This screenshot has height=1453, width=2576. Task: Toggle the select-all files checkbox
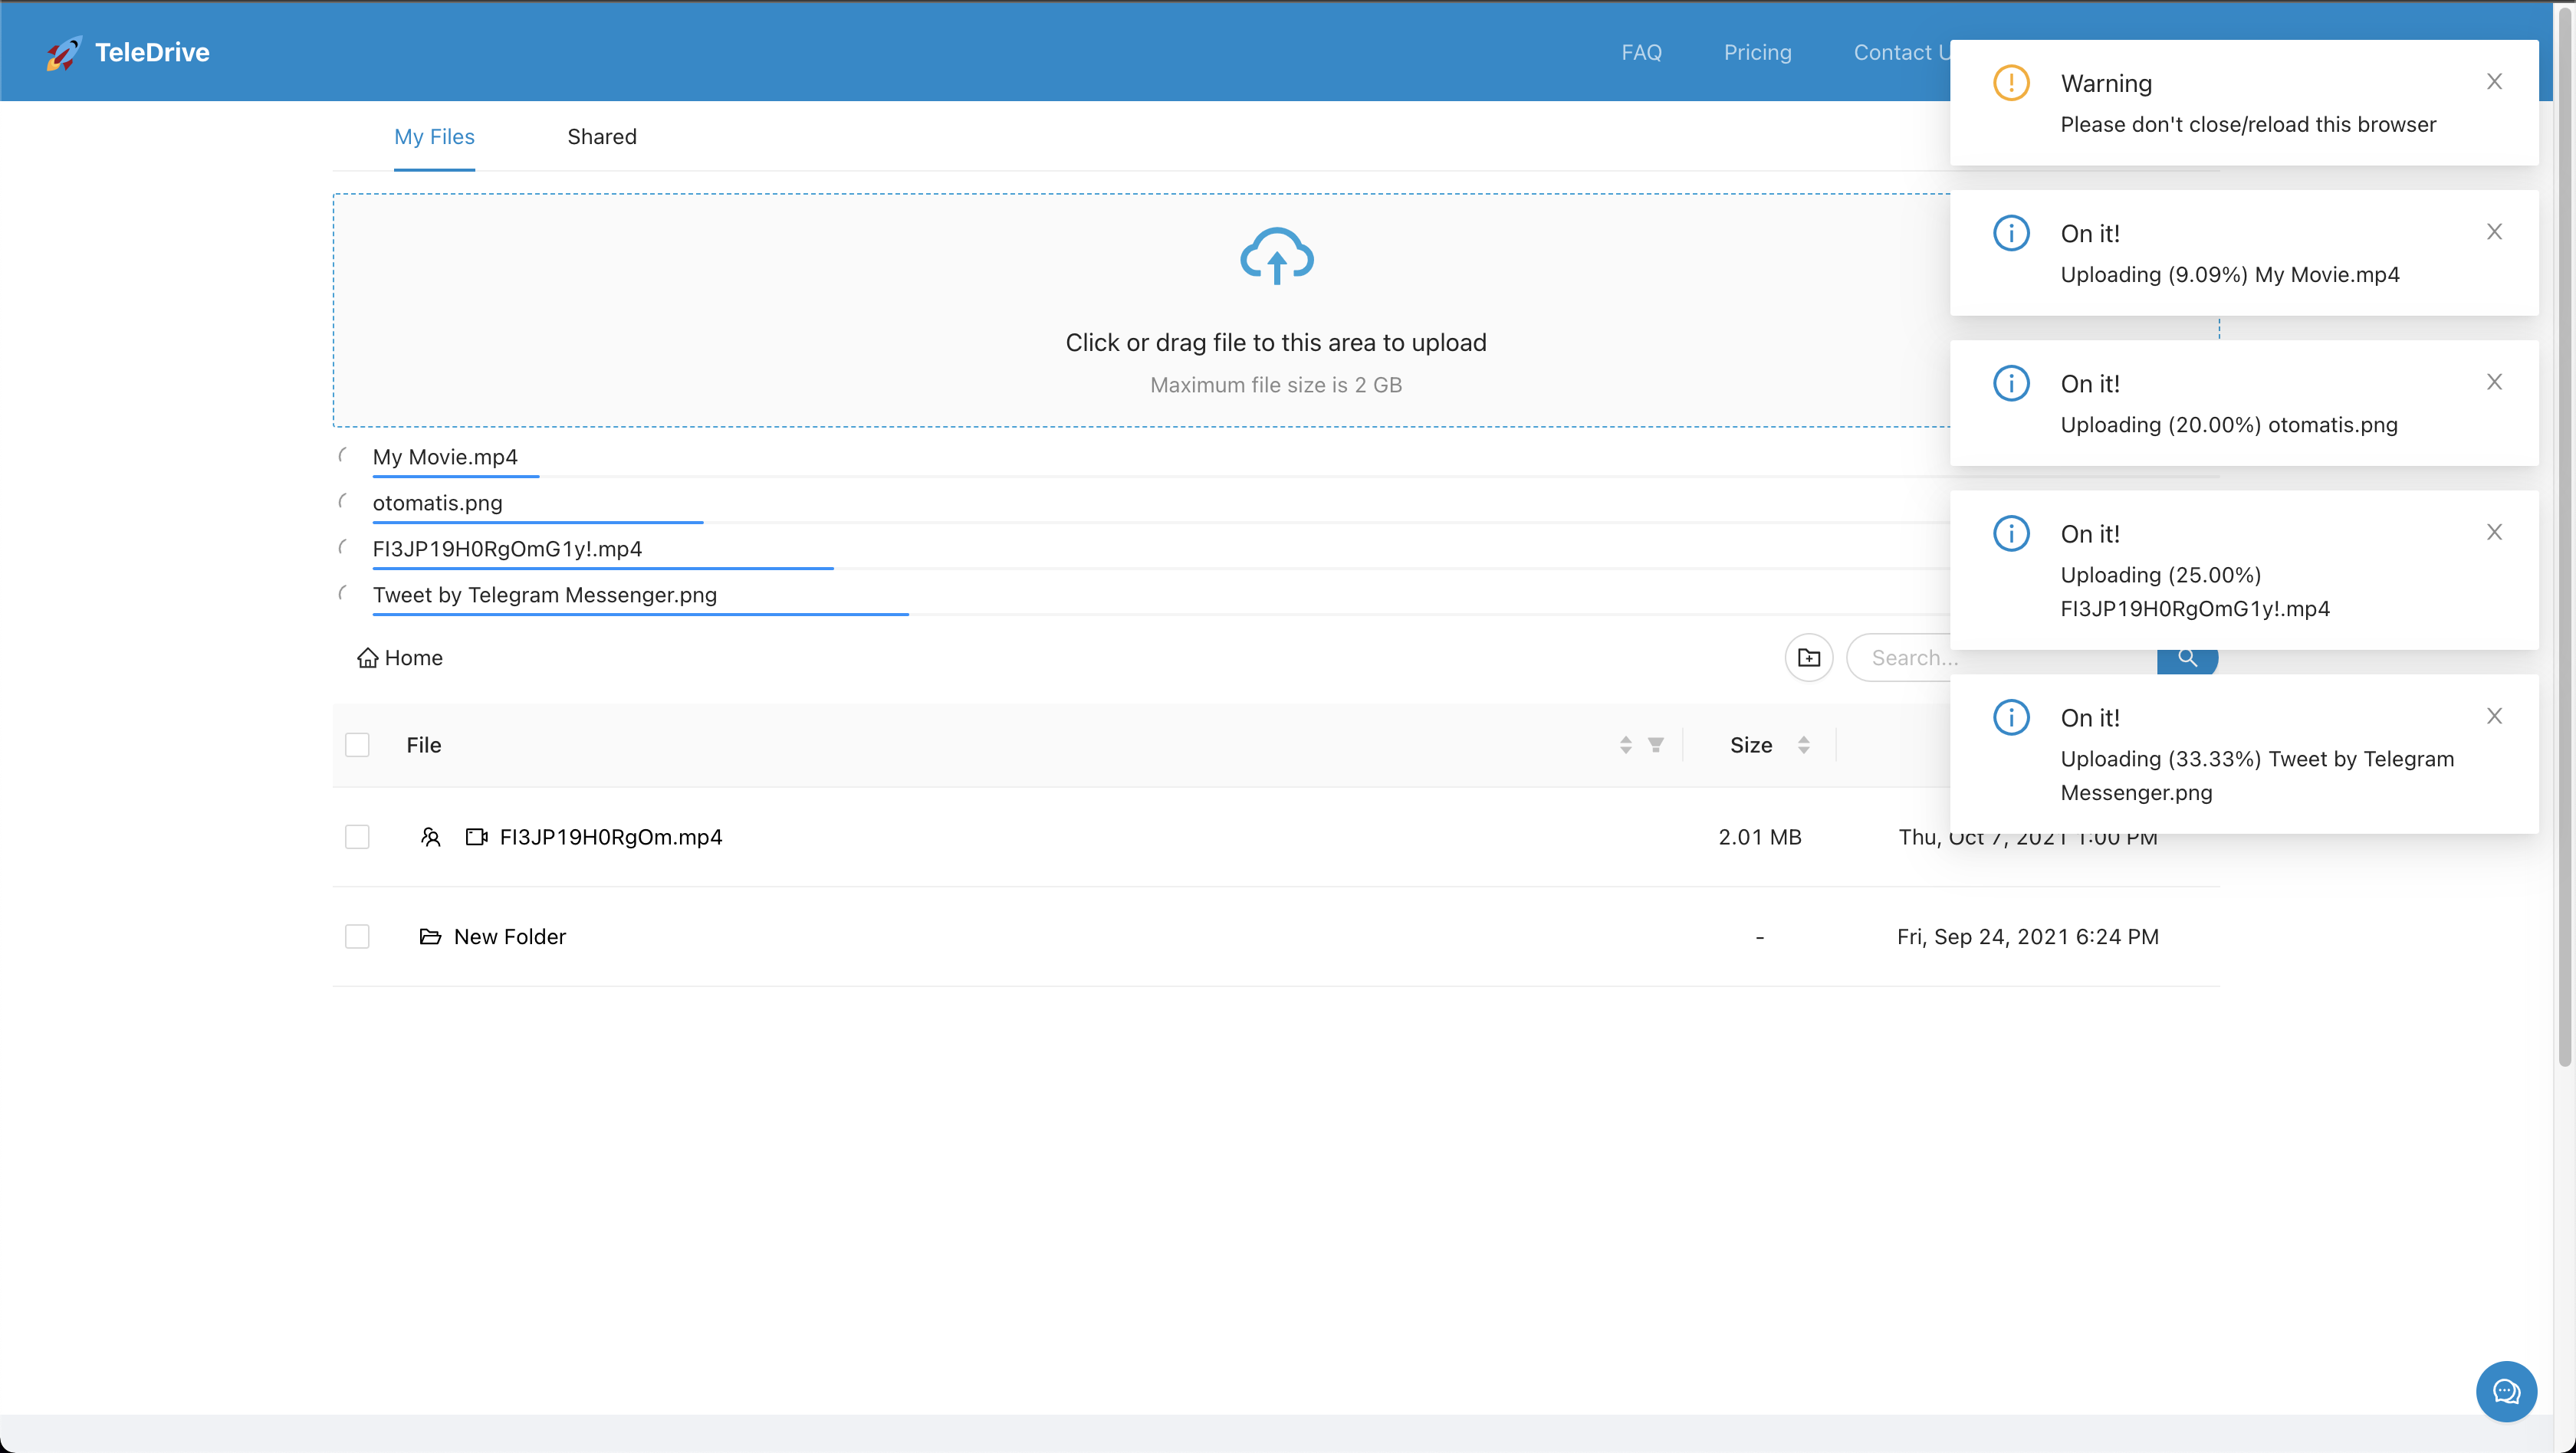357,744
